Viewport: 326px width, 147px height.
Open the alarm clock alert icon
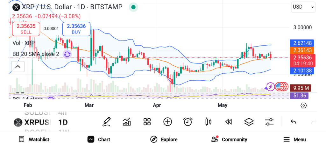tap(188, 122)
